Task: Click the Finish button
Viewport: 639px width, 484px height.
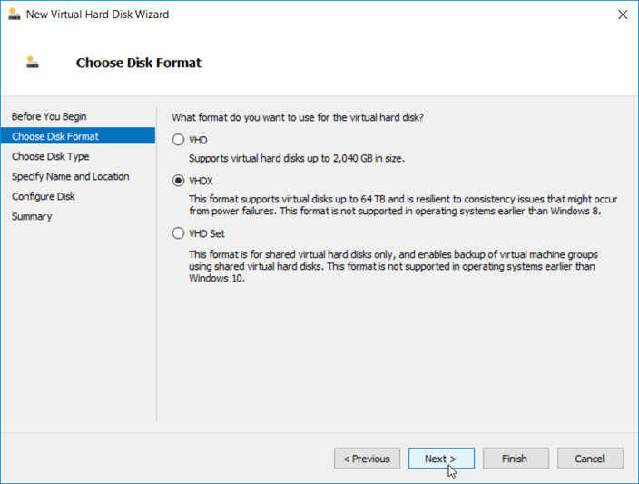Action: (x=516, y=459)
